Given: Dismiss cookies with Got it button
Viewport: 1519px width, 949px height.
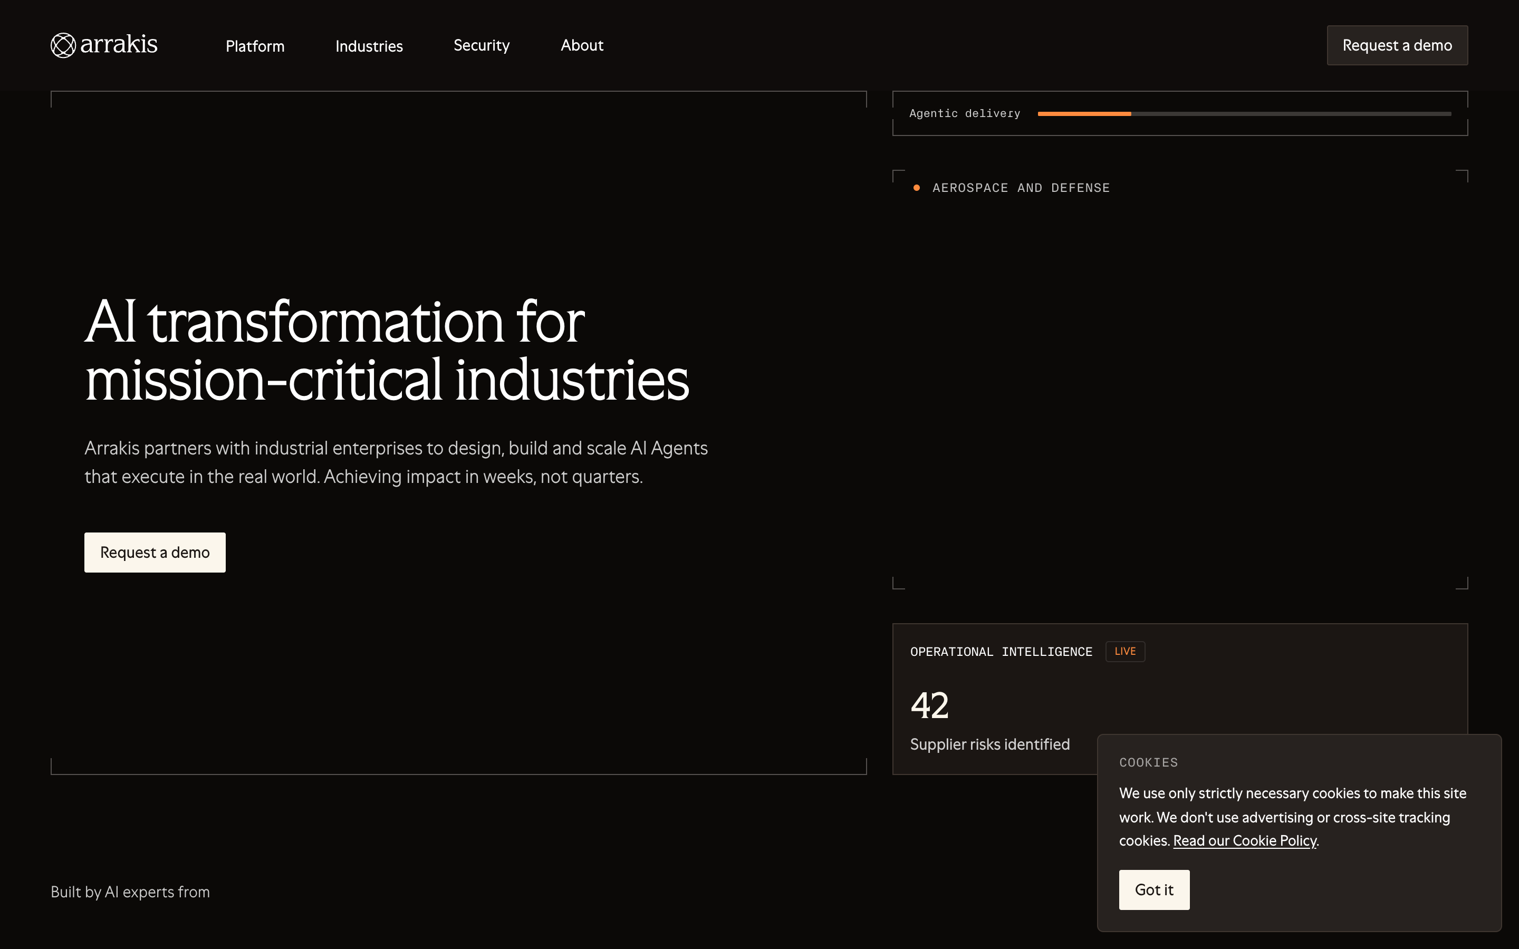Looking at the screenshot, I should click(x=1153, y=889).
